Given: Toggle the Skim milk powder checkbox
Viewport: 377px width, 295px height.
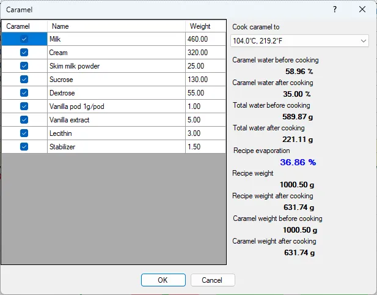Looking at the screenshot, I should click(24, 66).
